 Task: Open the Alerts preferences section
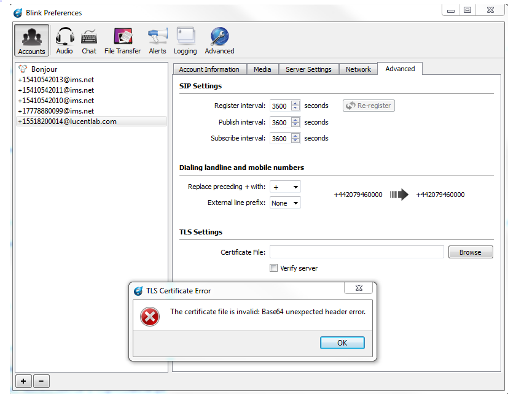[157, 40]
